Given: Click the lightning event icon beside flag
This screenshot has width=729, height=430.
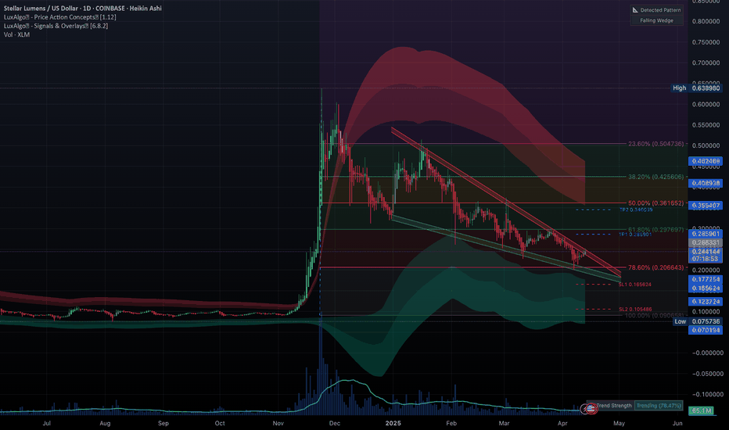Looking at the screenshot, I should (x=584, y=409).
